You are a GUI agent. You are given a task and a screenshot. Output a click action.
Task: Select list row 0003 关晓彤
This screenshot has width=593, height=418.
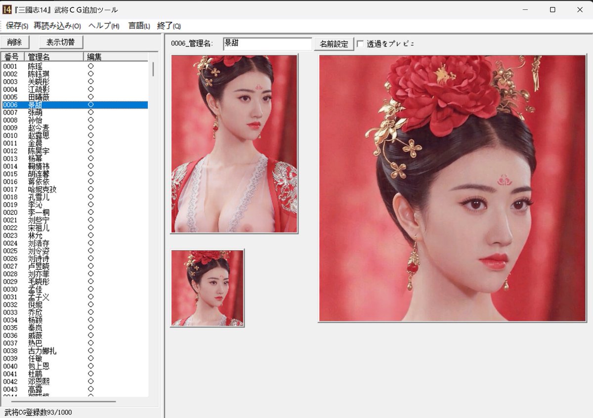tap(75, 82)
